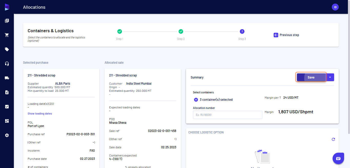Click margin value 1,807 USD/Shpmt

click(296, 112)
